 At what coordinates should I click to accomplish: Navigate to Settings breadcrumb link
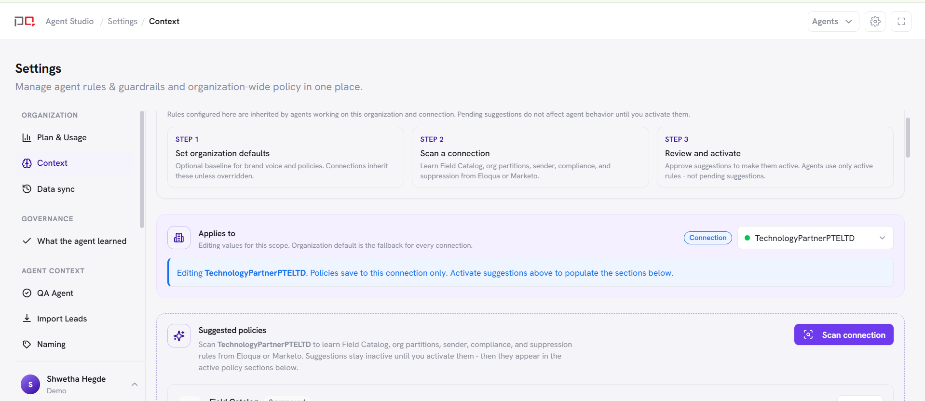click(122, 21)
